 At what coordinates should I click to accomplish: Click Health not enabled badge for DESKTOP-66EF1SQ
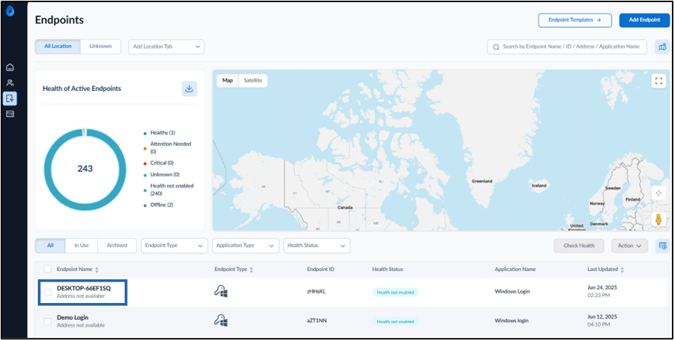[395, 292]
